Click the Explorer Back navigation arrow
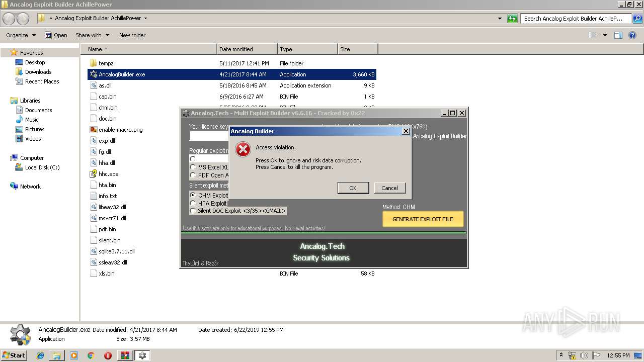This screenshot has width=644, height=362. [9, 19]
